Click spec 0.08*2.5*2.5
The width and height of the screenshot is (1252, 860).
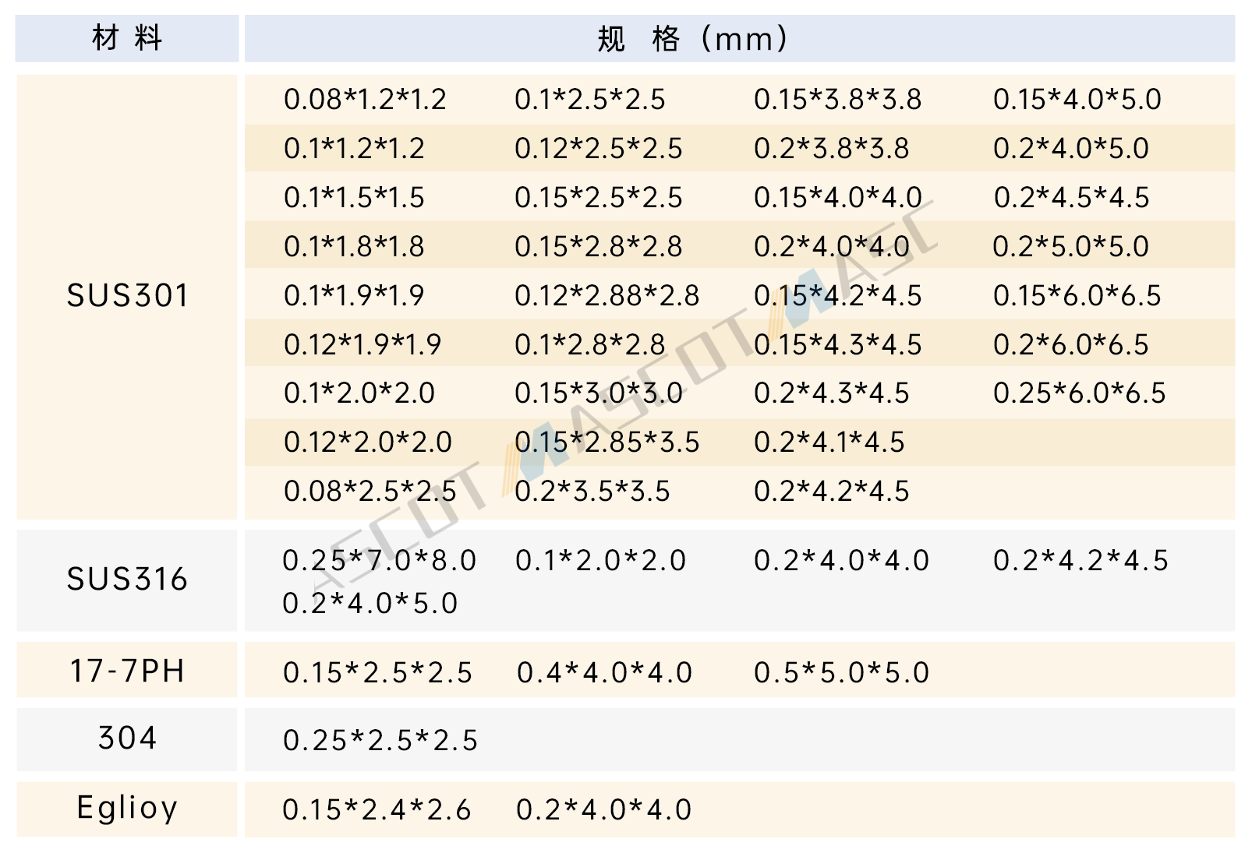tap(370, 492)
